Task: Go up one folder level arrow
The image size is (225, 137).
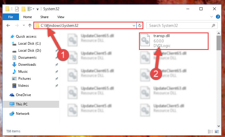Action: 30,25
